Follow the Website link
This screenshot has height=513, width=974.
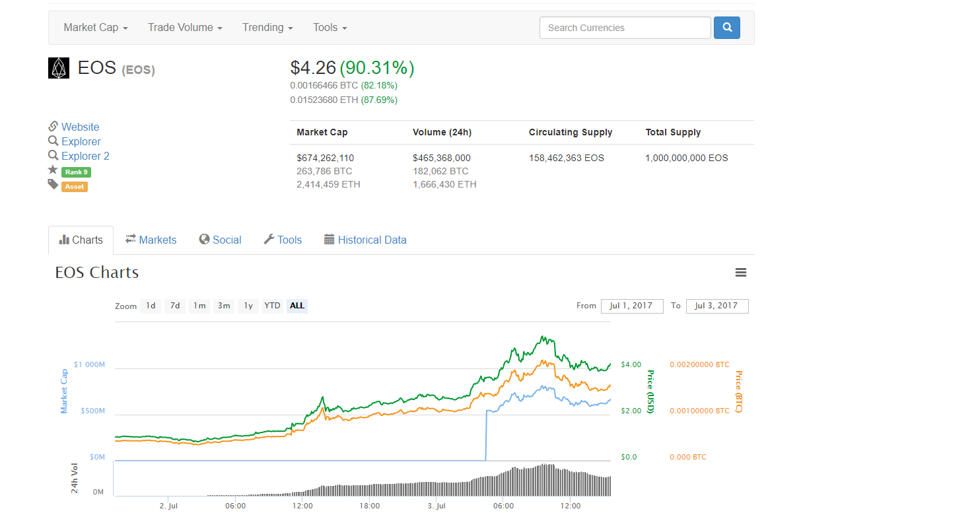point(81,127)
